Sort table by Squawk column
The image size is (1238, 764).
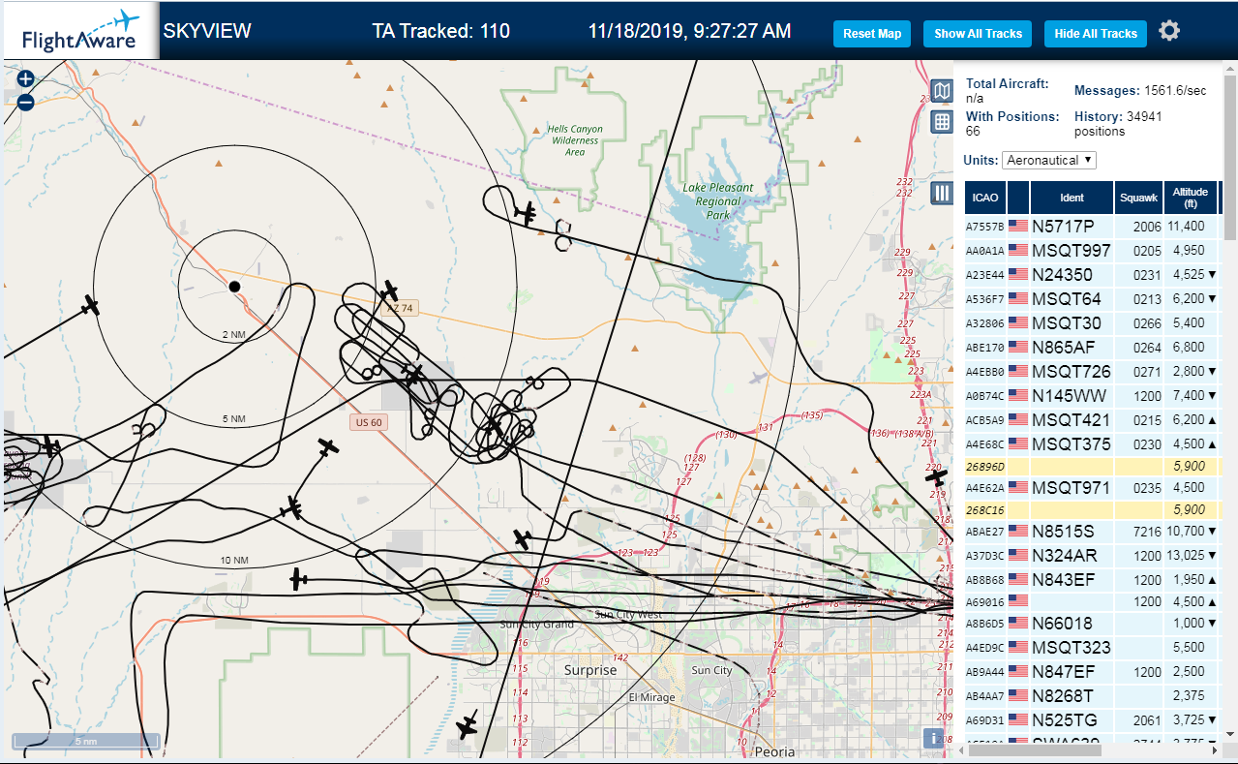point(1138,198)
